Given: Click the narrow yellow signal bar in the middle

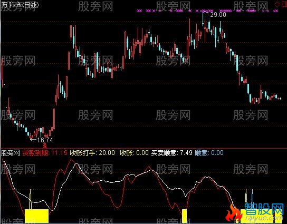Looking at the screenshot, I should 185,216.
